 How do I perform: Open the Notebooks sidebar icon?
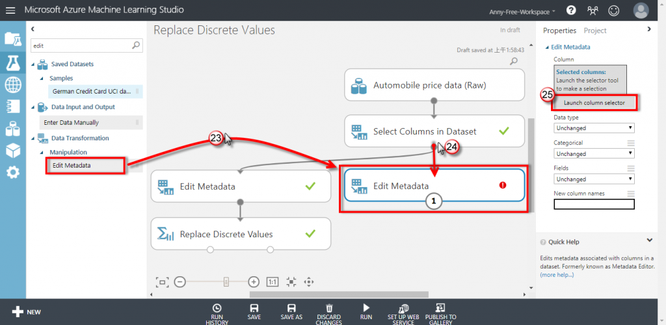pyautogui.click(x=13, y=106)
